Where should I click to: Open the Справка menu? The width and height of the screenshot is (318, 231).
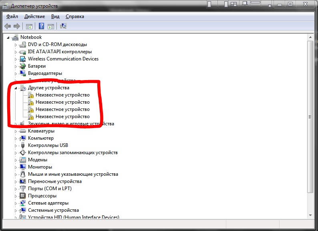coord(75,16)
